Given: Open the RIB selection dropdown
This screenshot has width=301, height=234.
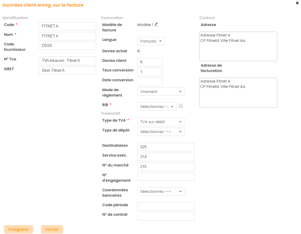Looking at the screenshot, I should (157, 106).
